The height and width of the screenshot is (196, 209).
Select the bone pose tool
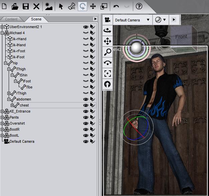[x=71, y=6]
